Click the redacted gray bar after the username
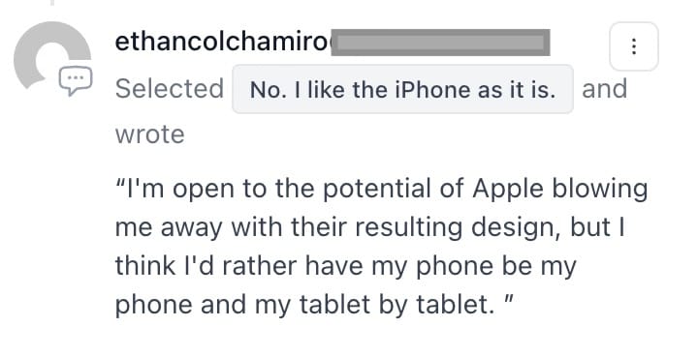Image resolution: width=698 pixels, height=356 pixels. pos(441,43)
